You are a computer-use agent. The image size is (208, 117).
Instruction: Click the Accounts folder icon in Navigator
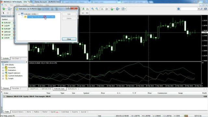[6, 67]
